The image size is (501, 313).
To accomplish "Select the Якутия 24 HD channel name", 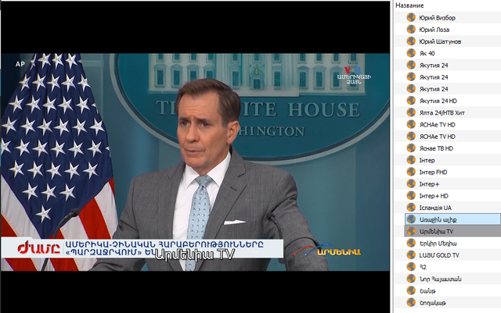I will click(x=438, y=101).
